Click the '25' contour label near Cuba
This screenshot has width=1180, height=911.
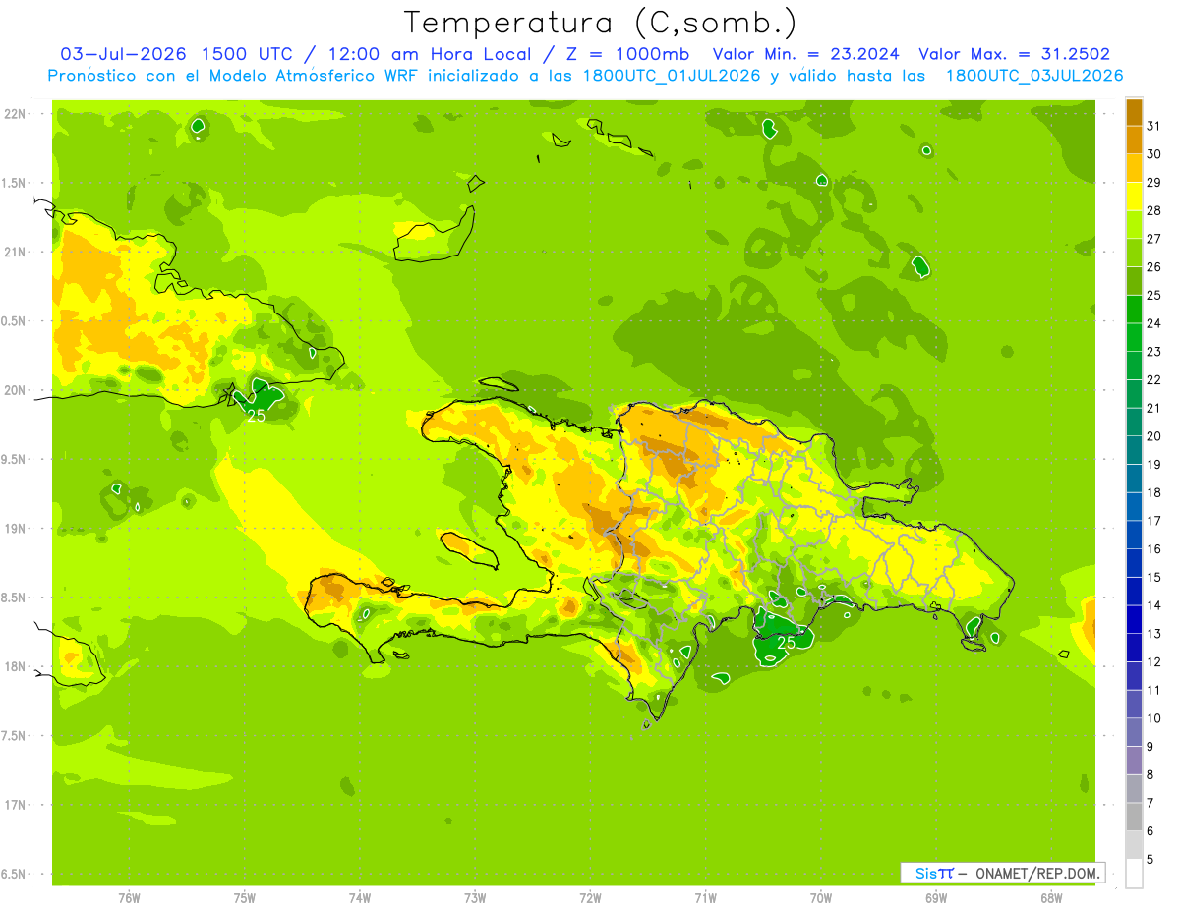(x=256, y=417)
